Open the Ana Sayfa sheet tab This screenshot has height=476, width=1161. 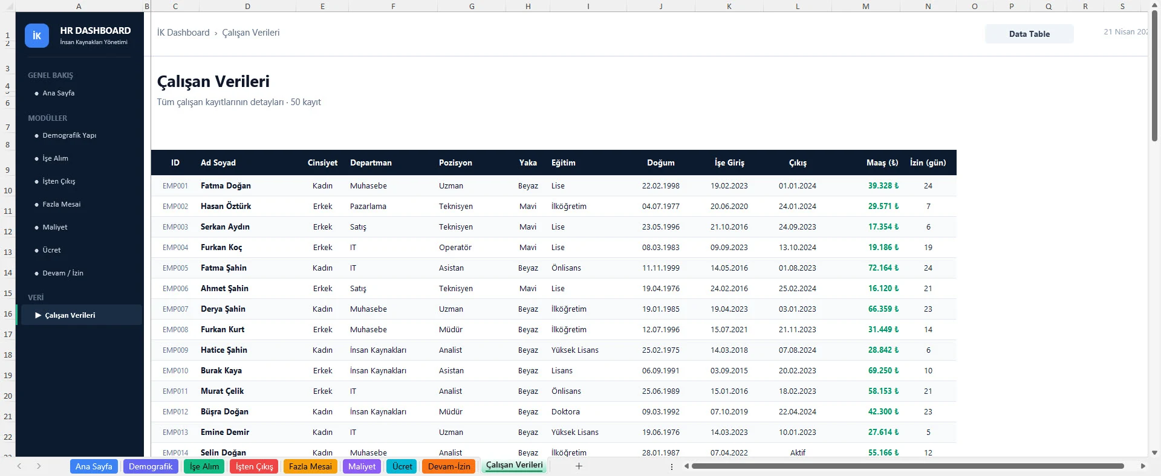pyautogui.click(x=94, y=466)
